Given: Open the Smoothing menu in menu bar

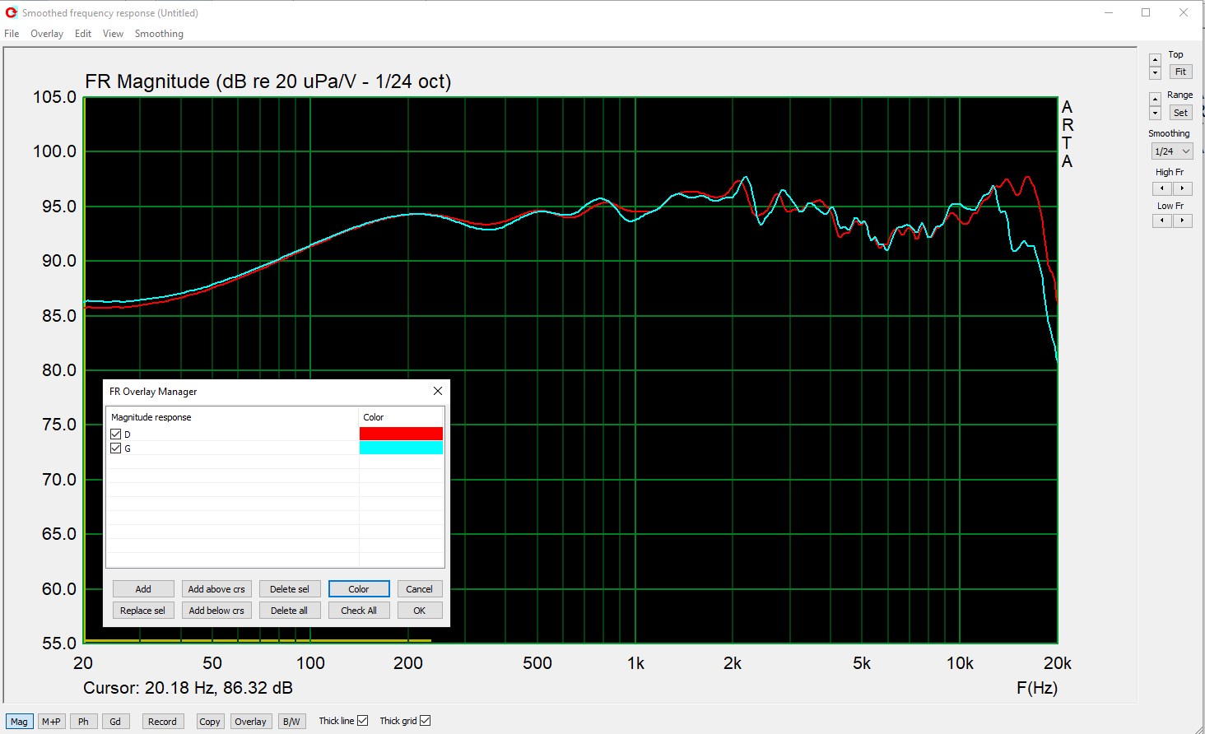Looking at the screenshot, I should 159,34.
